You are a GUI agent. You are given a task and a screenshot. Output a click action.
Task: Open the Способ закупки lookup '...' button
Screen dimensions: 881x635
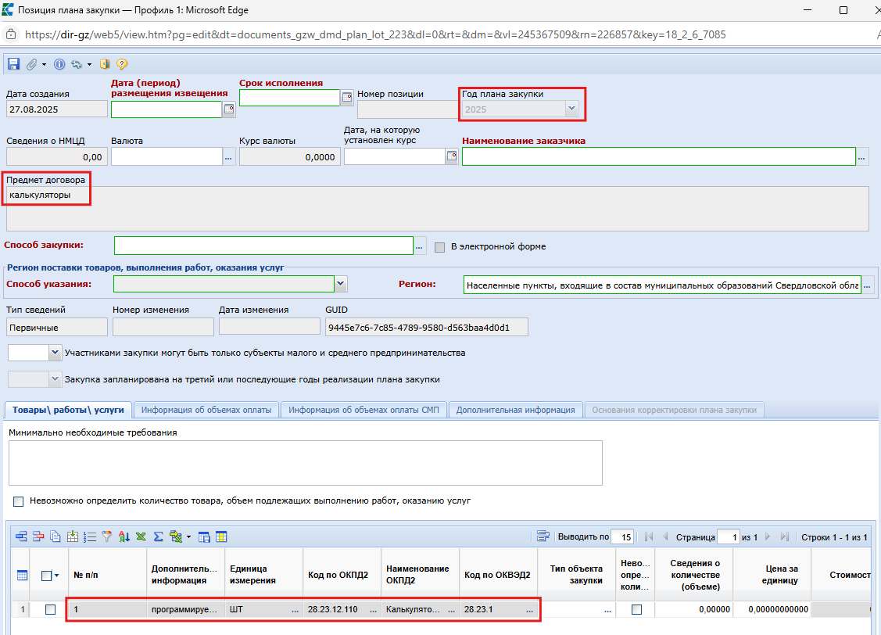coord(419,246)
